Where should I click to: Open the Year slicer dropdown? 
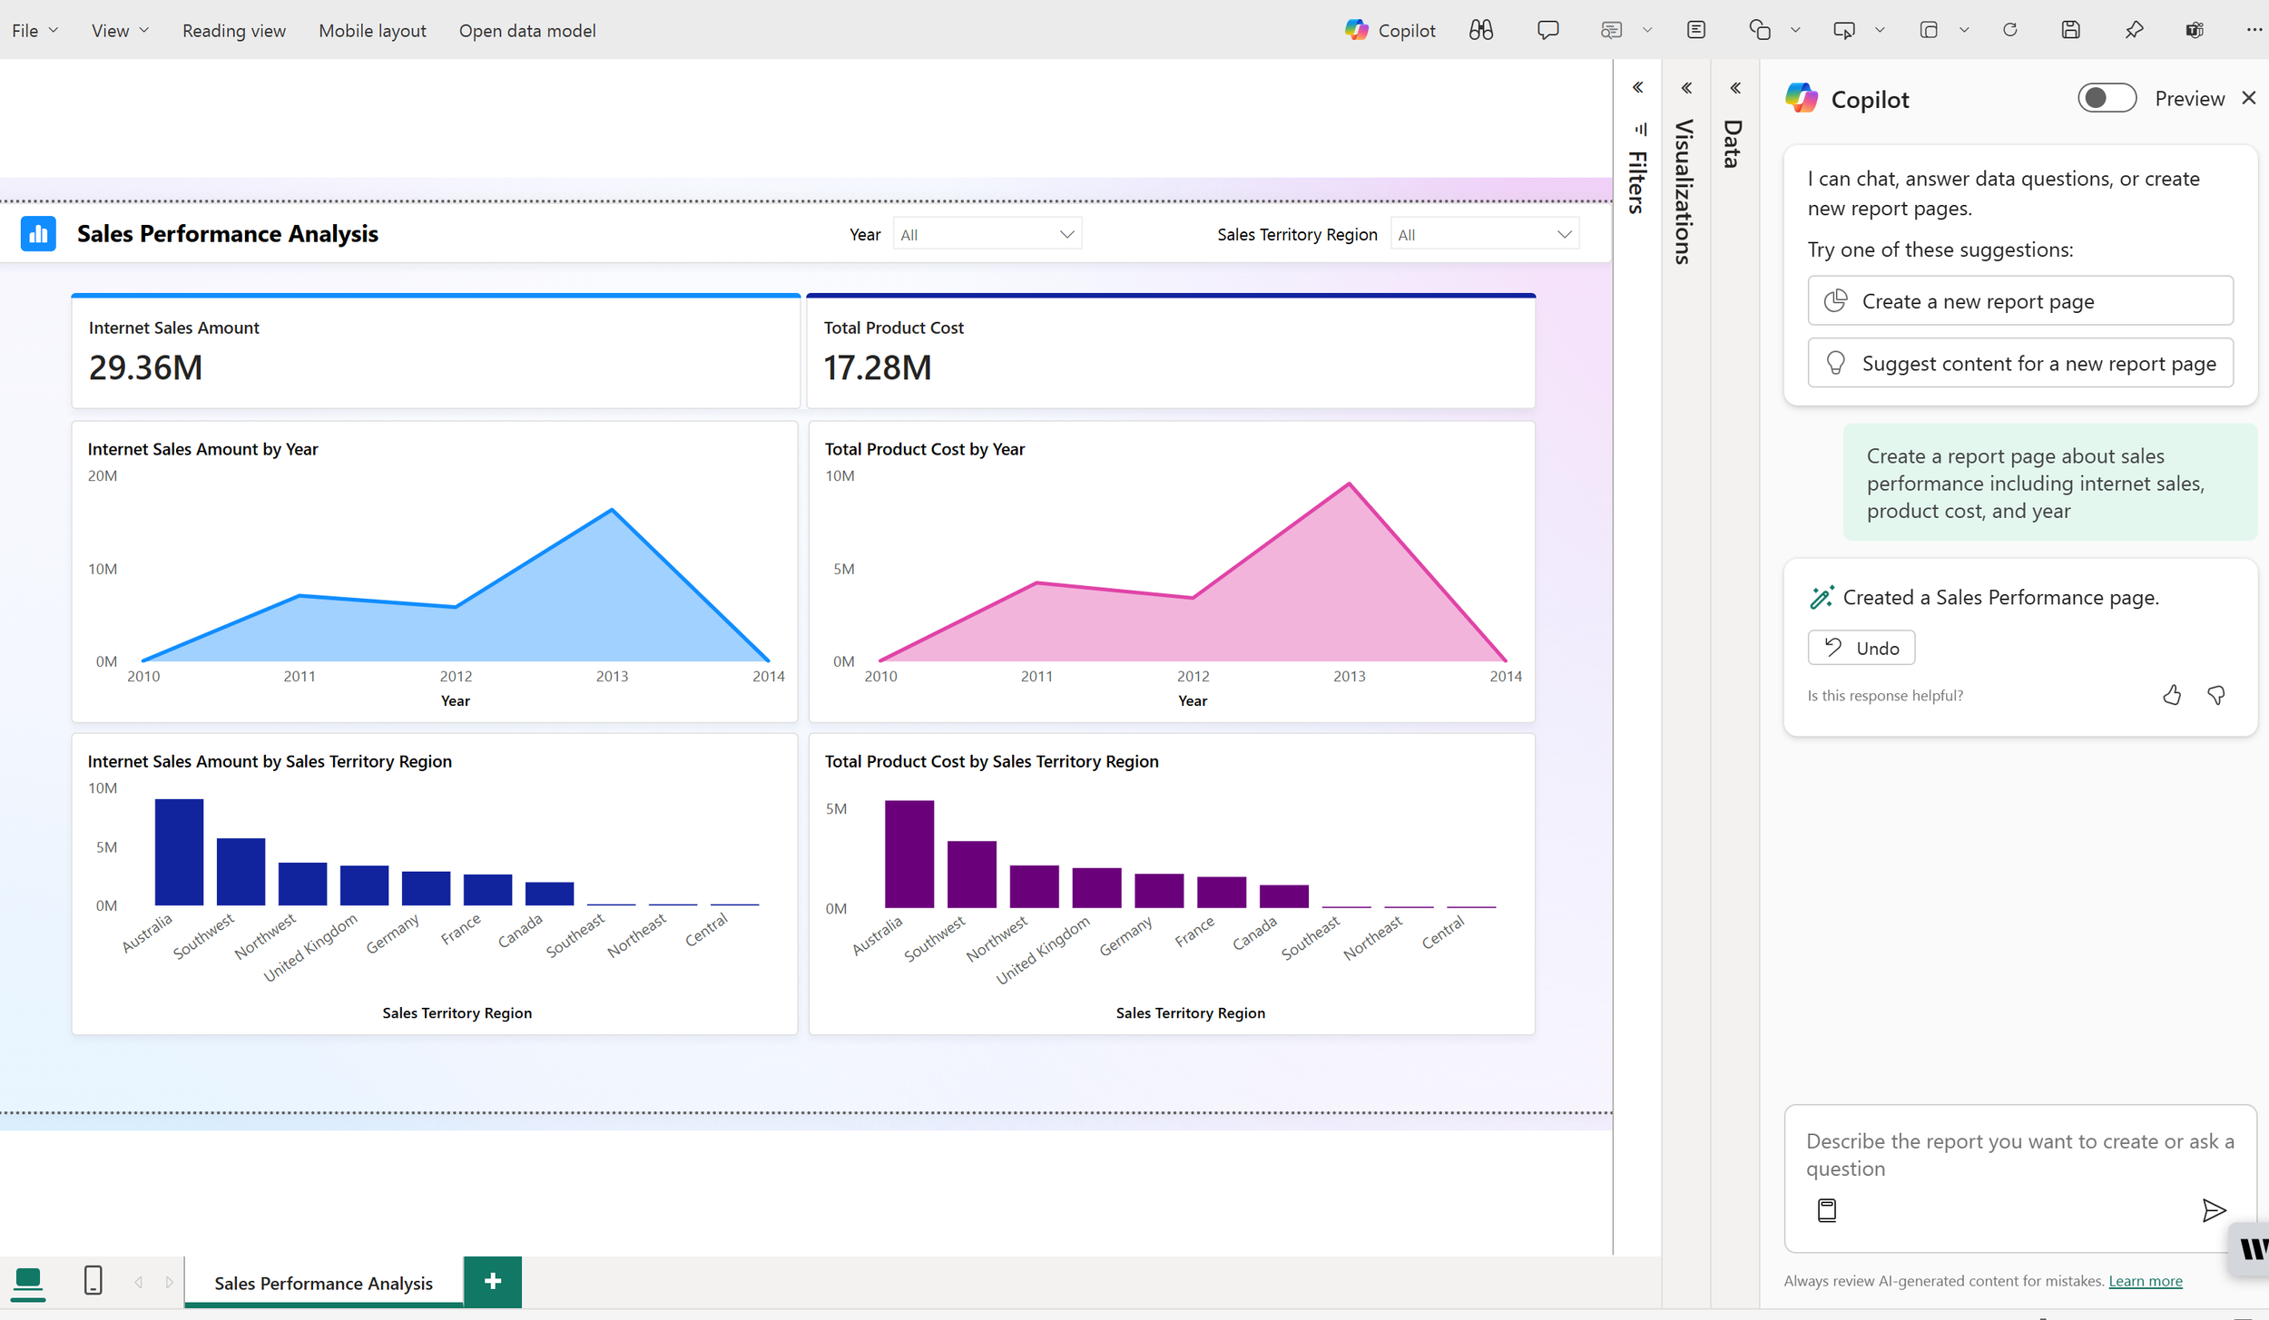point(987,235)
